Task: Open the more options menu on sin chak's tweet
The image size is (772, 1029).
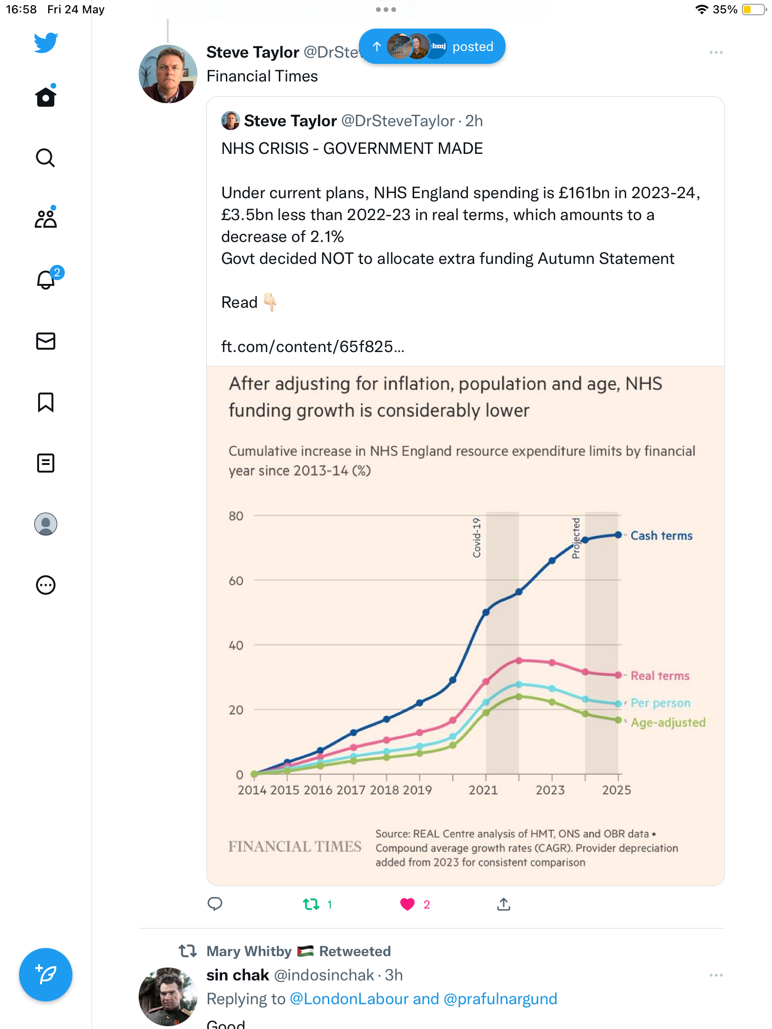Action: [x=716, y=975]
